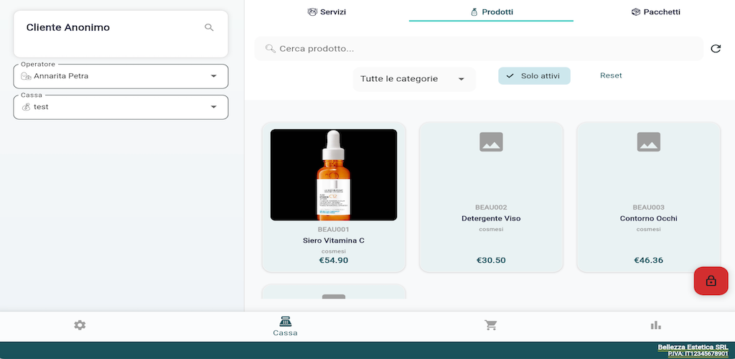This screenshot has height=359, width=735.
Task: Click the P.IVA IT12345678901 footer text
Action: pyautogui.click(x=698, y=353)
